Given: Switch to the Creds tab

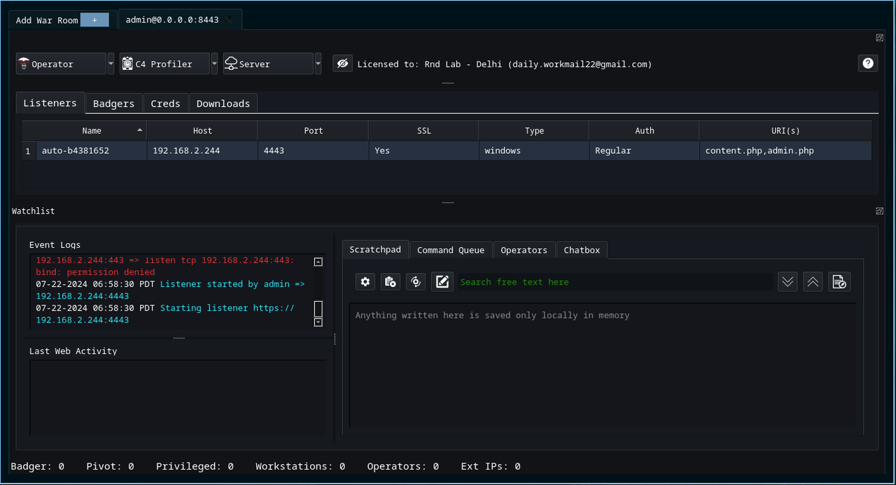Looking at the screenshot, I should pos(165,104).
